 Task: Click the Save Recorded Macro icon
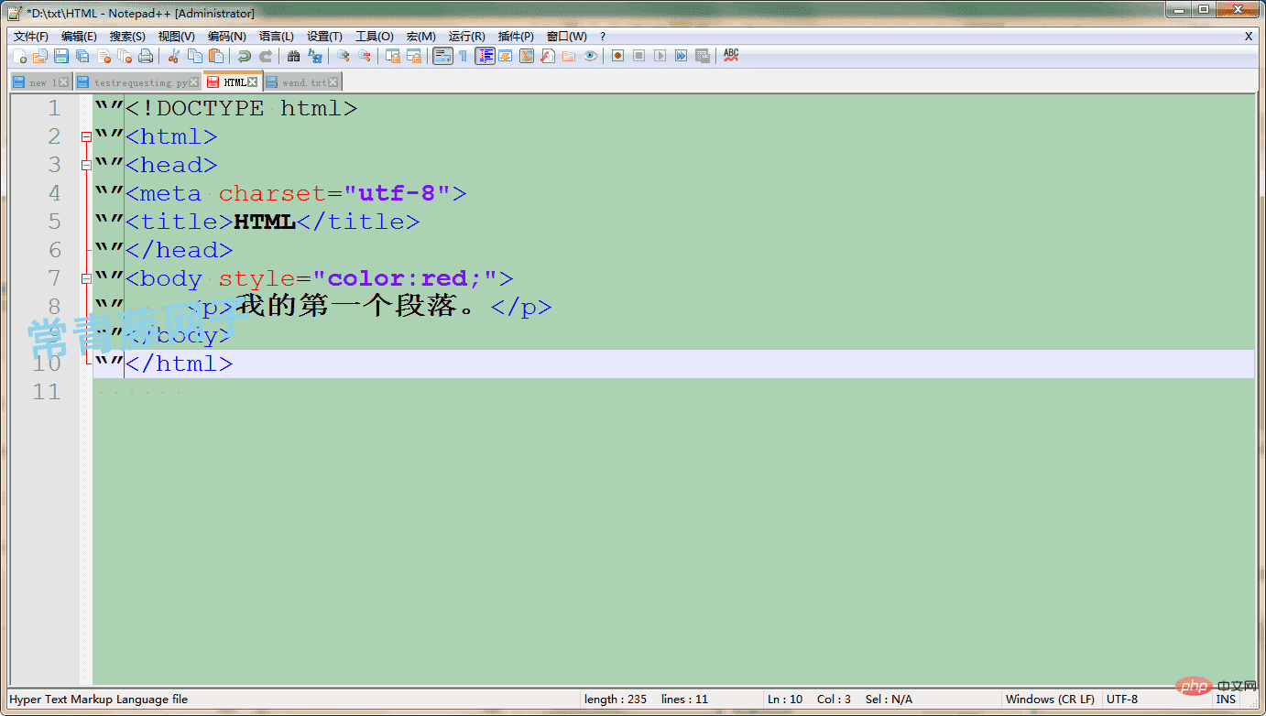[x=703, y=56]
